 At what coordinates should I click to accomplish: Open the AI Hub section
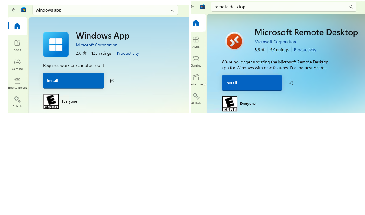17,102
